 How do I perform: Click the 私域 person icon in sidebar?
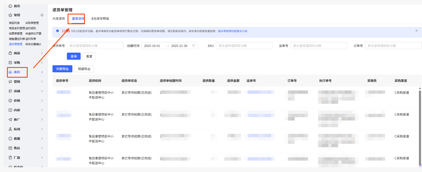[x=10, y=129]
